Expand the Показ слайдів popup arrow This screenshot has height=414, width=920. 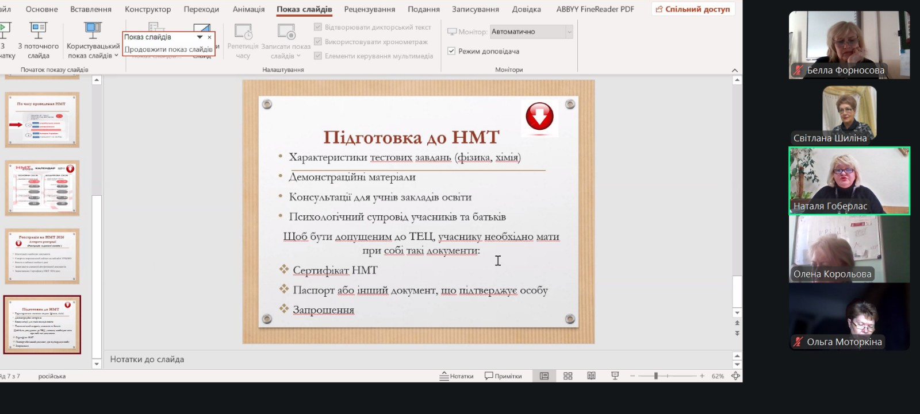(x=200, y=37)
